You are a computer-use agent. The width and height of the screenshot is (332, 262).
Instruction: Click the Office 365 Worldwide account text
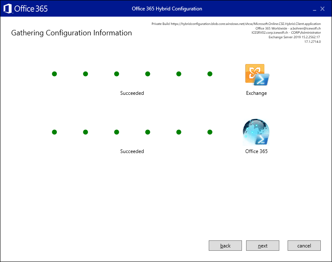coord(288,28)
